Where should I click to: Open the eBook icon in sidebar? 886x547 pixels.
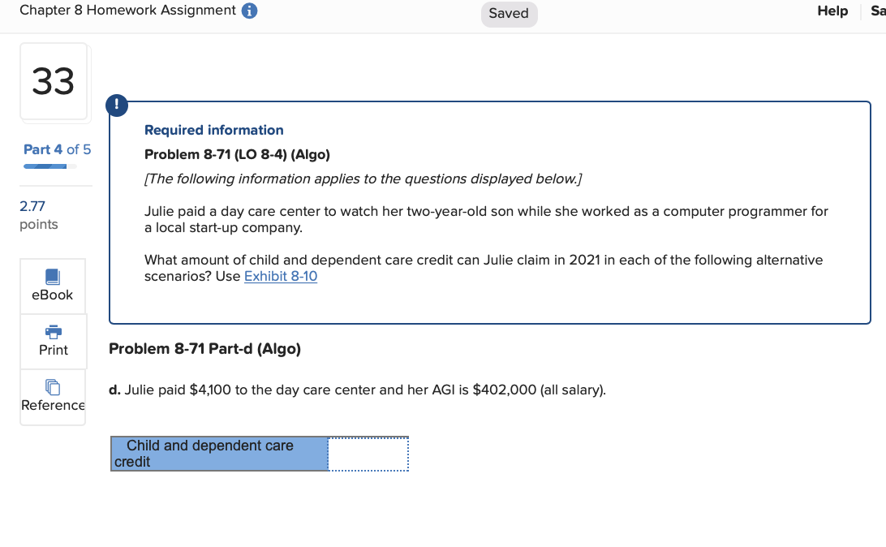[53, 277]
